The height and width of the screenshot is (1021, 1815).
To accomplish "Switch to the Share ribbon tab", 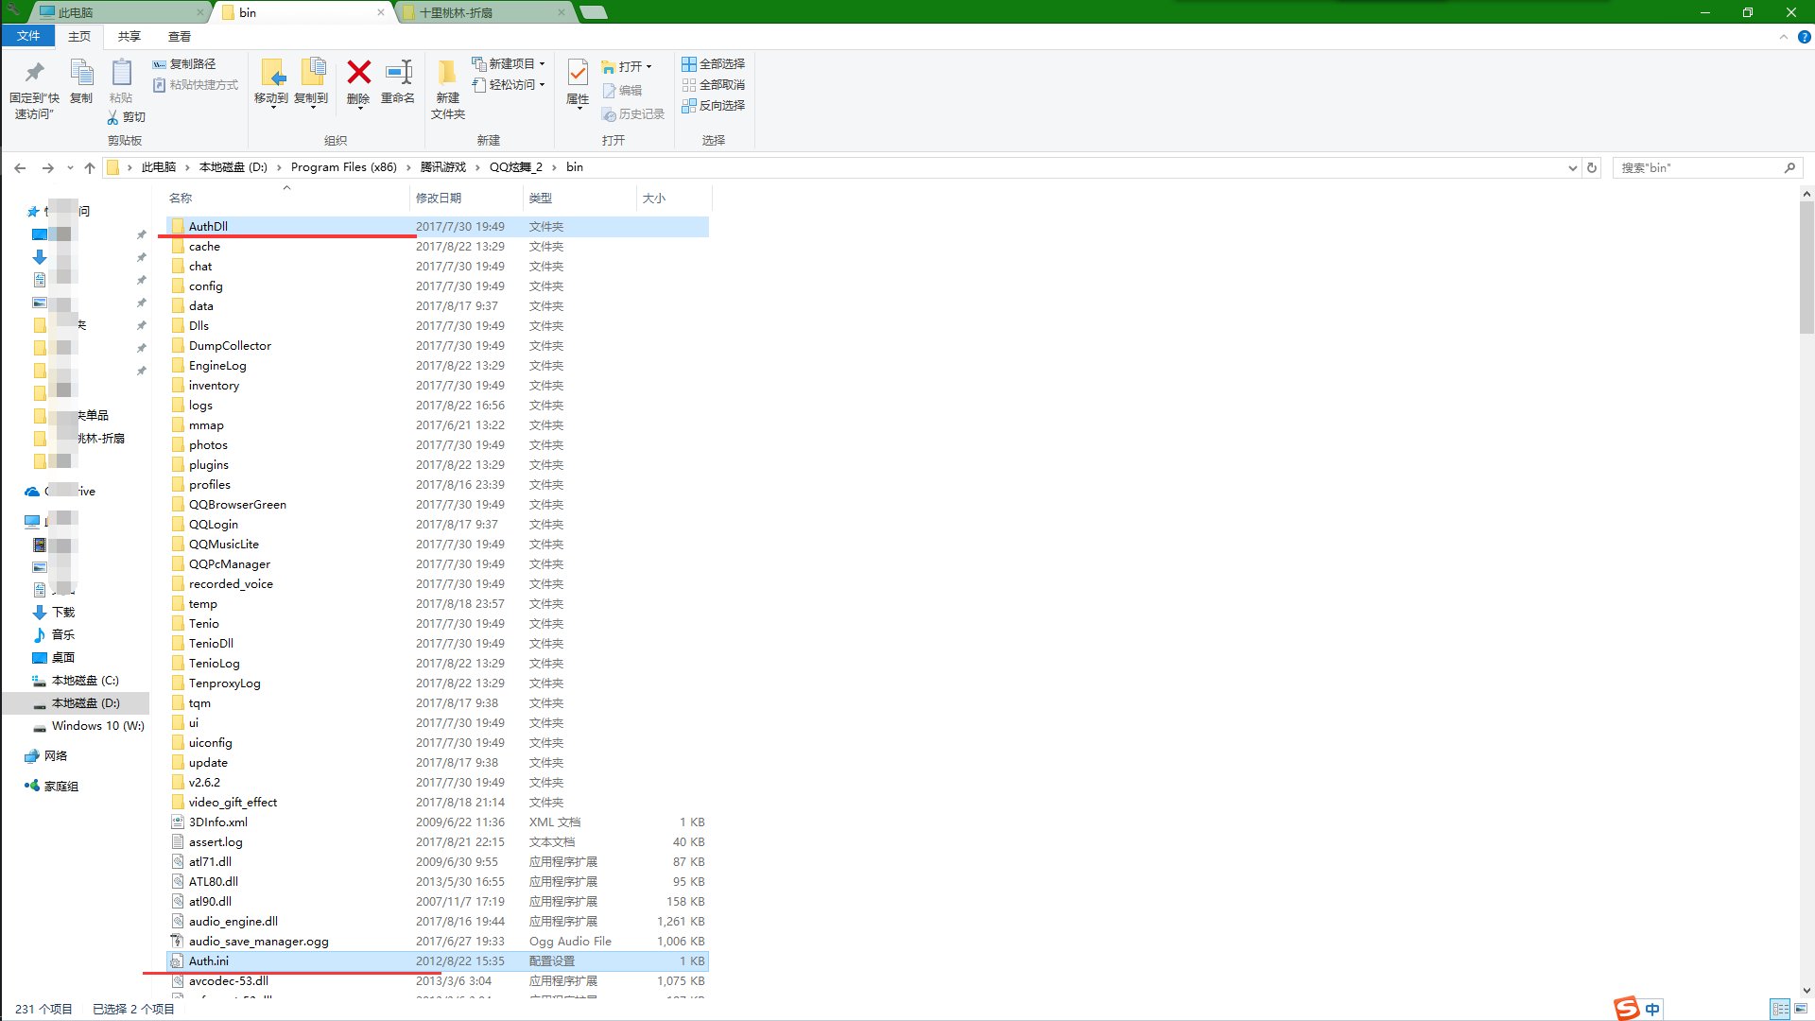I will [130, 36].
